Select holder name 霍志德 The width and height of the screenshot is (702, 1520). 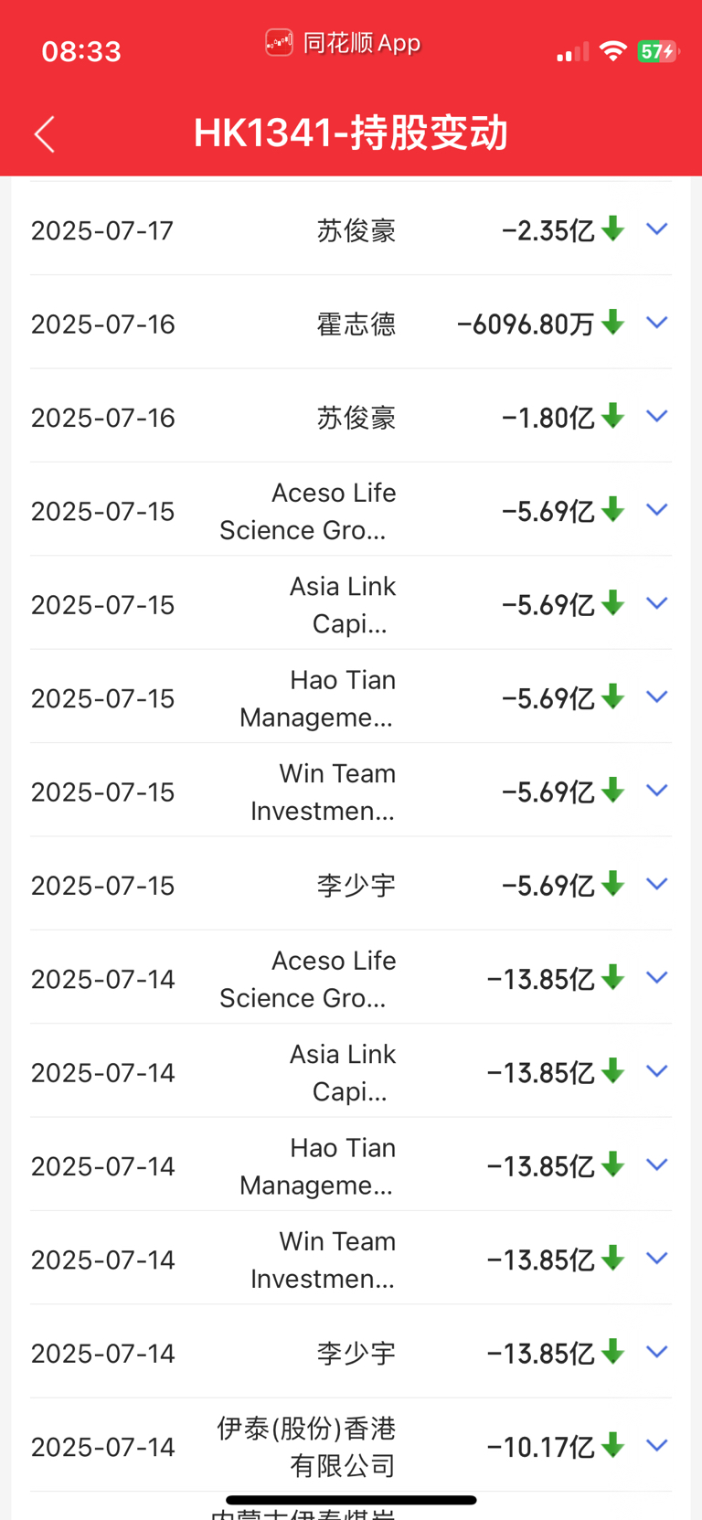point(356,324)
